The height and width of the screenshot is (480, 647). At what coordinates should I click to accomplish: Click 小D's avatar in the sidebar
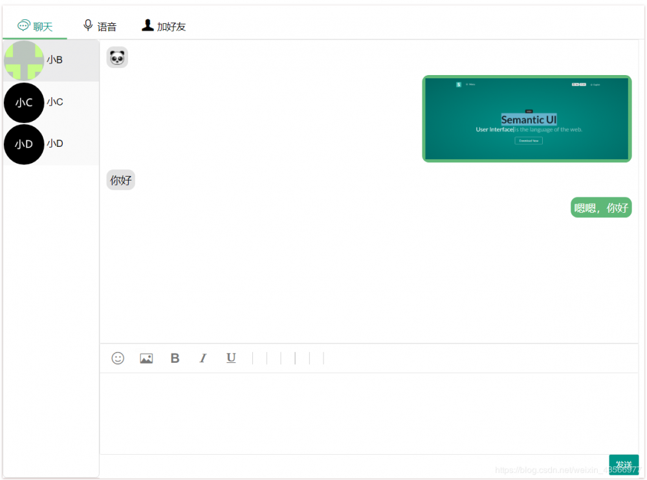point(24,144)
